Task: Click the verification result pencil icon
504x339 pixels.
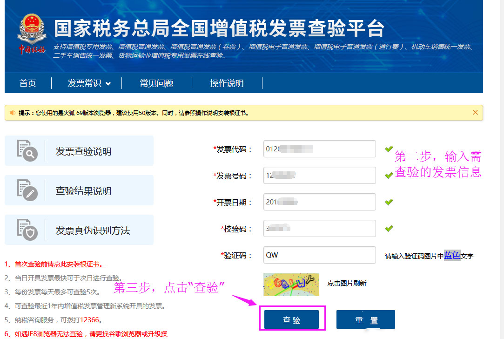Action: pos(27,190)
